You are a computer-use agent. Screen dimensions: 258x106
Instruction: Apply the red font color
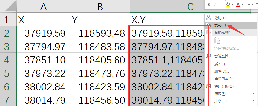pyautogui.click(x=238, y=5)
